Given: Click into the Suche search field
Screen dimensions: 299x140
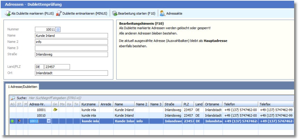Looking at the screenshot, I should (x=70, y=98).
